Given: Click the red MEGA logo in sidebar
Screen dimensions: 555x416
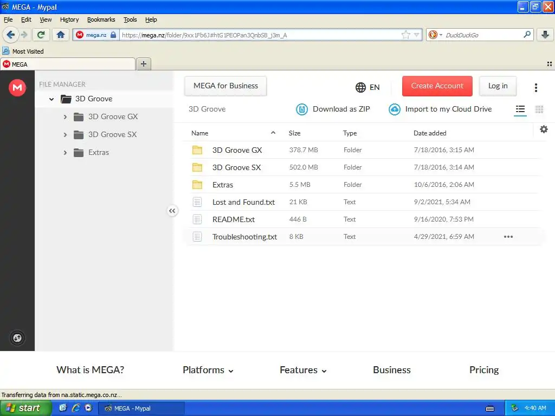Looking at the screenshot, I should tap(17, 87).
